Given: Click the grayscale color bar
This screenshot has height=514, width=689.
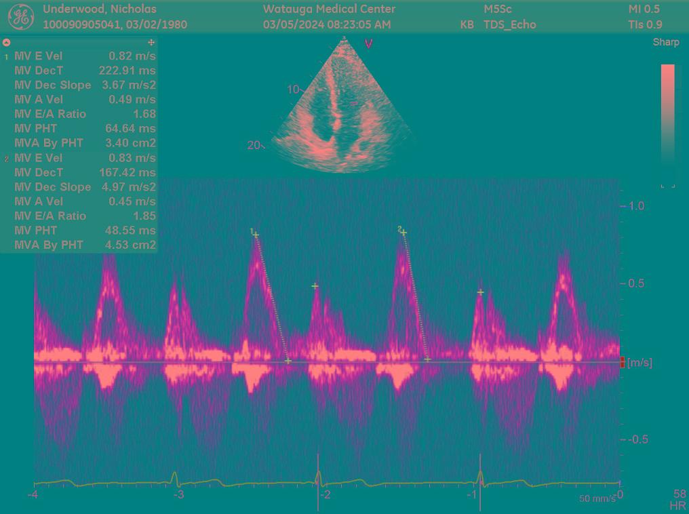Looking at the screenshot, I should click(x=667, y=122).
